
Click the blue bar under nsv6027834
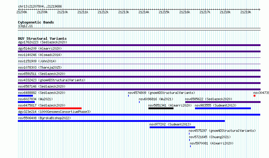point(26,102)
